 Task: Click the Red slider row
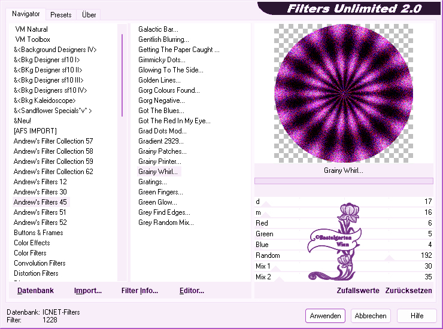pos(344,223)
